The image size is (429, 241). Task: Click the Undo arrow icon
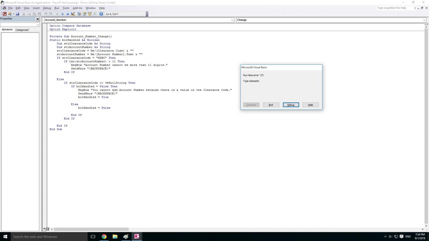coord(46,14)
